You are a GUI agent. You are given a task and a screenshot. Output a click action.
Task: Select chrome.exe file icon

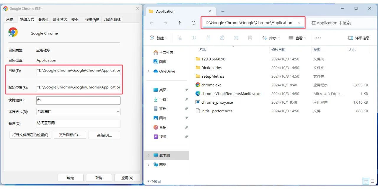coord(198,85)
